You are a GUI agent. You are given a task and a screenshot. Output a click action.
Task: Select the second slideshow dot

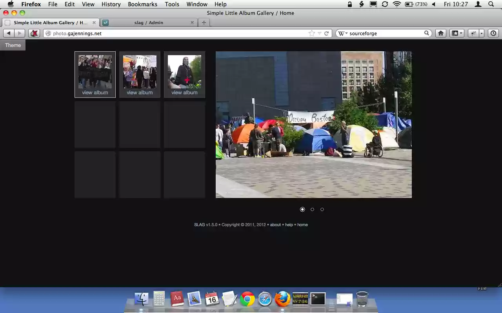coord(312,209)
